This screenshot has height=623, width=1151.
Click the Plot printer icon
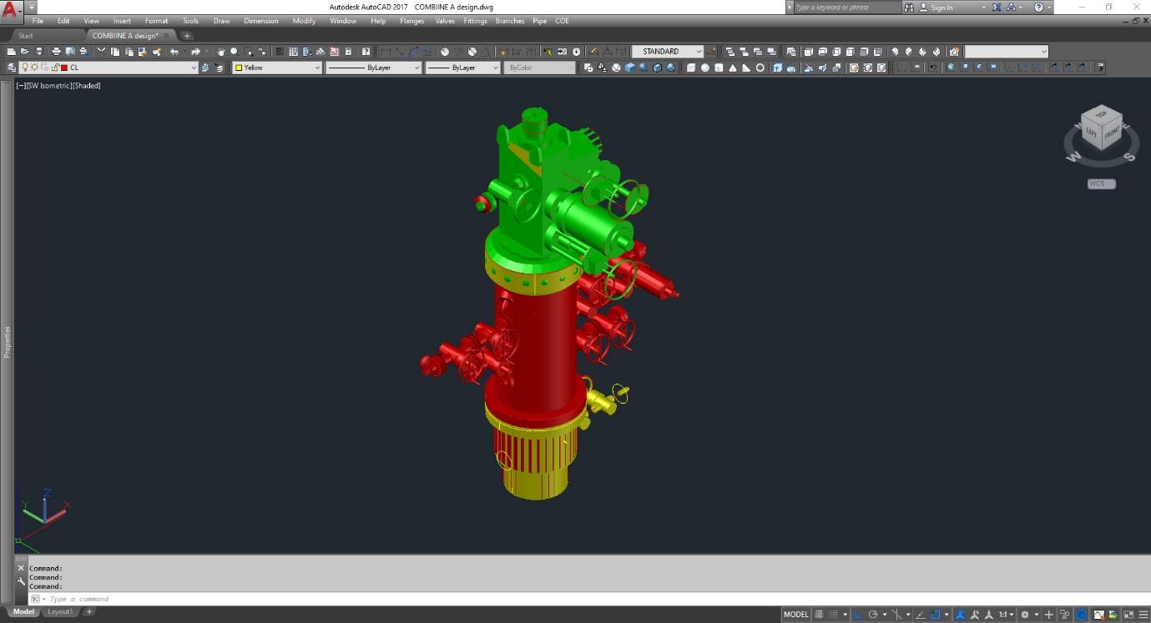pyautogui.click(x=56, y=52)
